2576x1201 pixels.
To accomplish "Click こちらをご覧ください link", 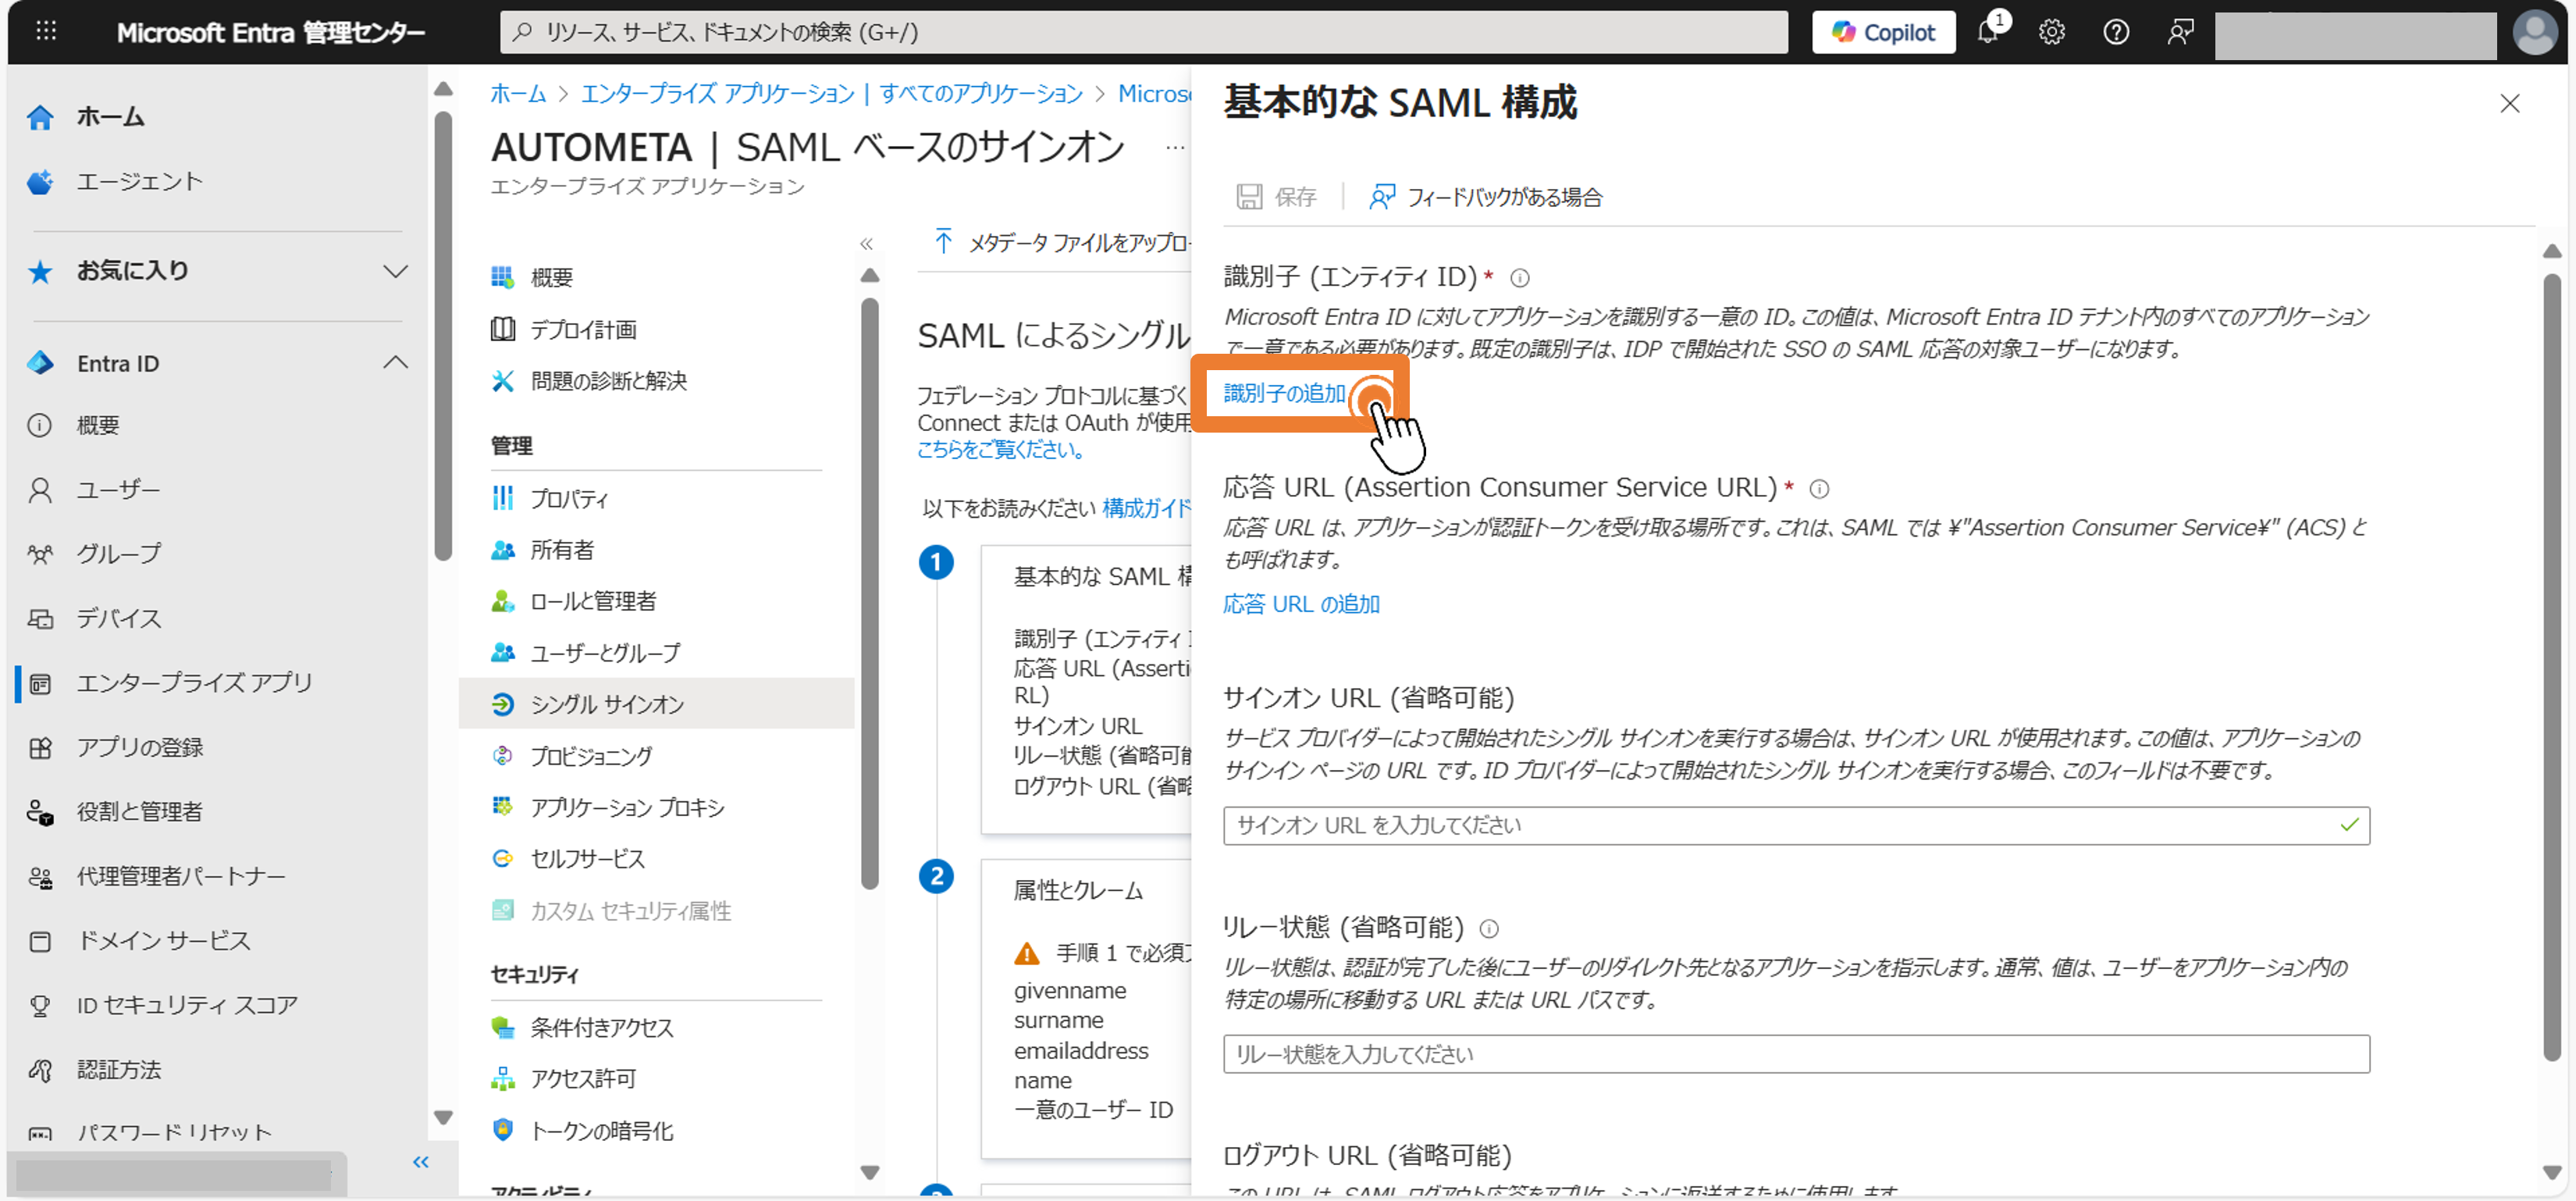I will pyautogui.click(x=1001, y=450).
